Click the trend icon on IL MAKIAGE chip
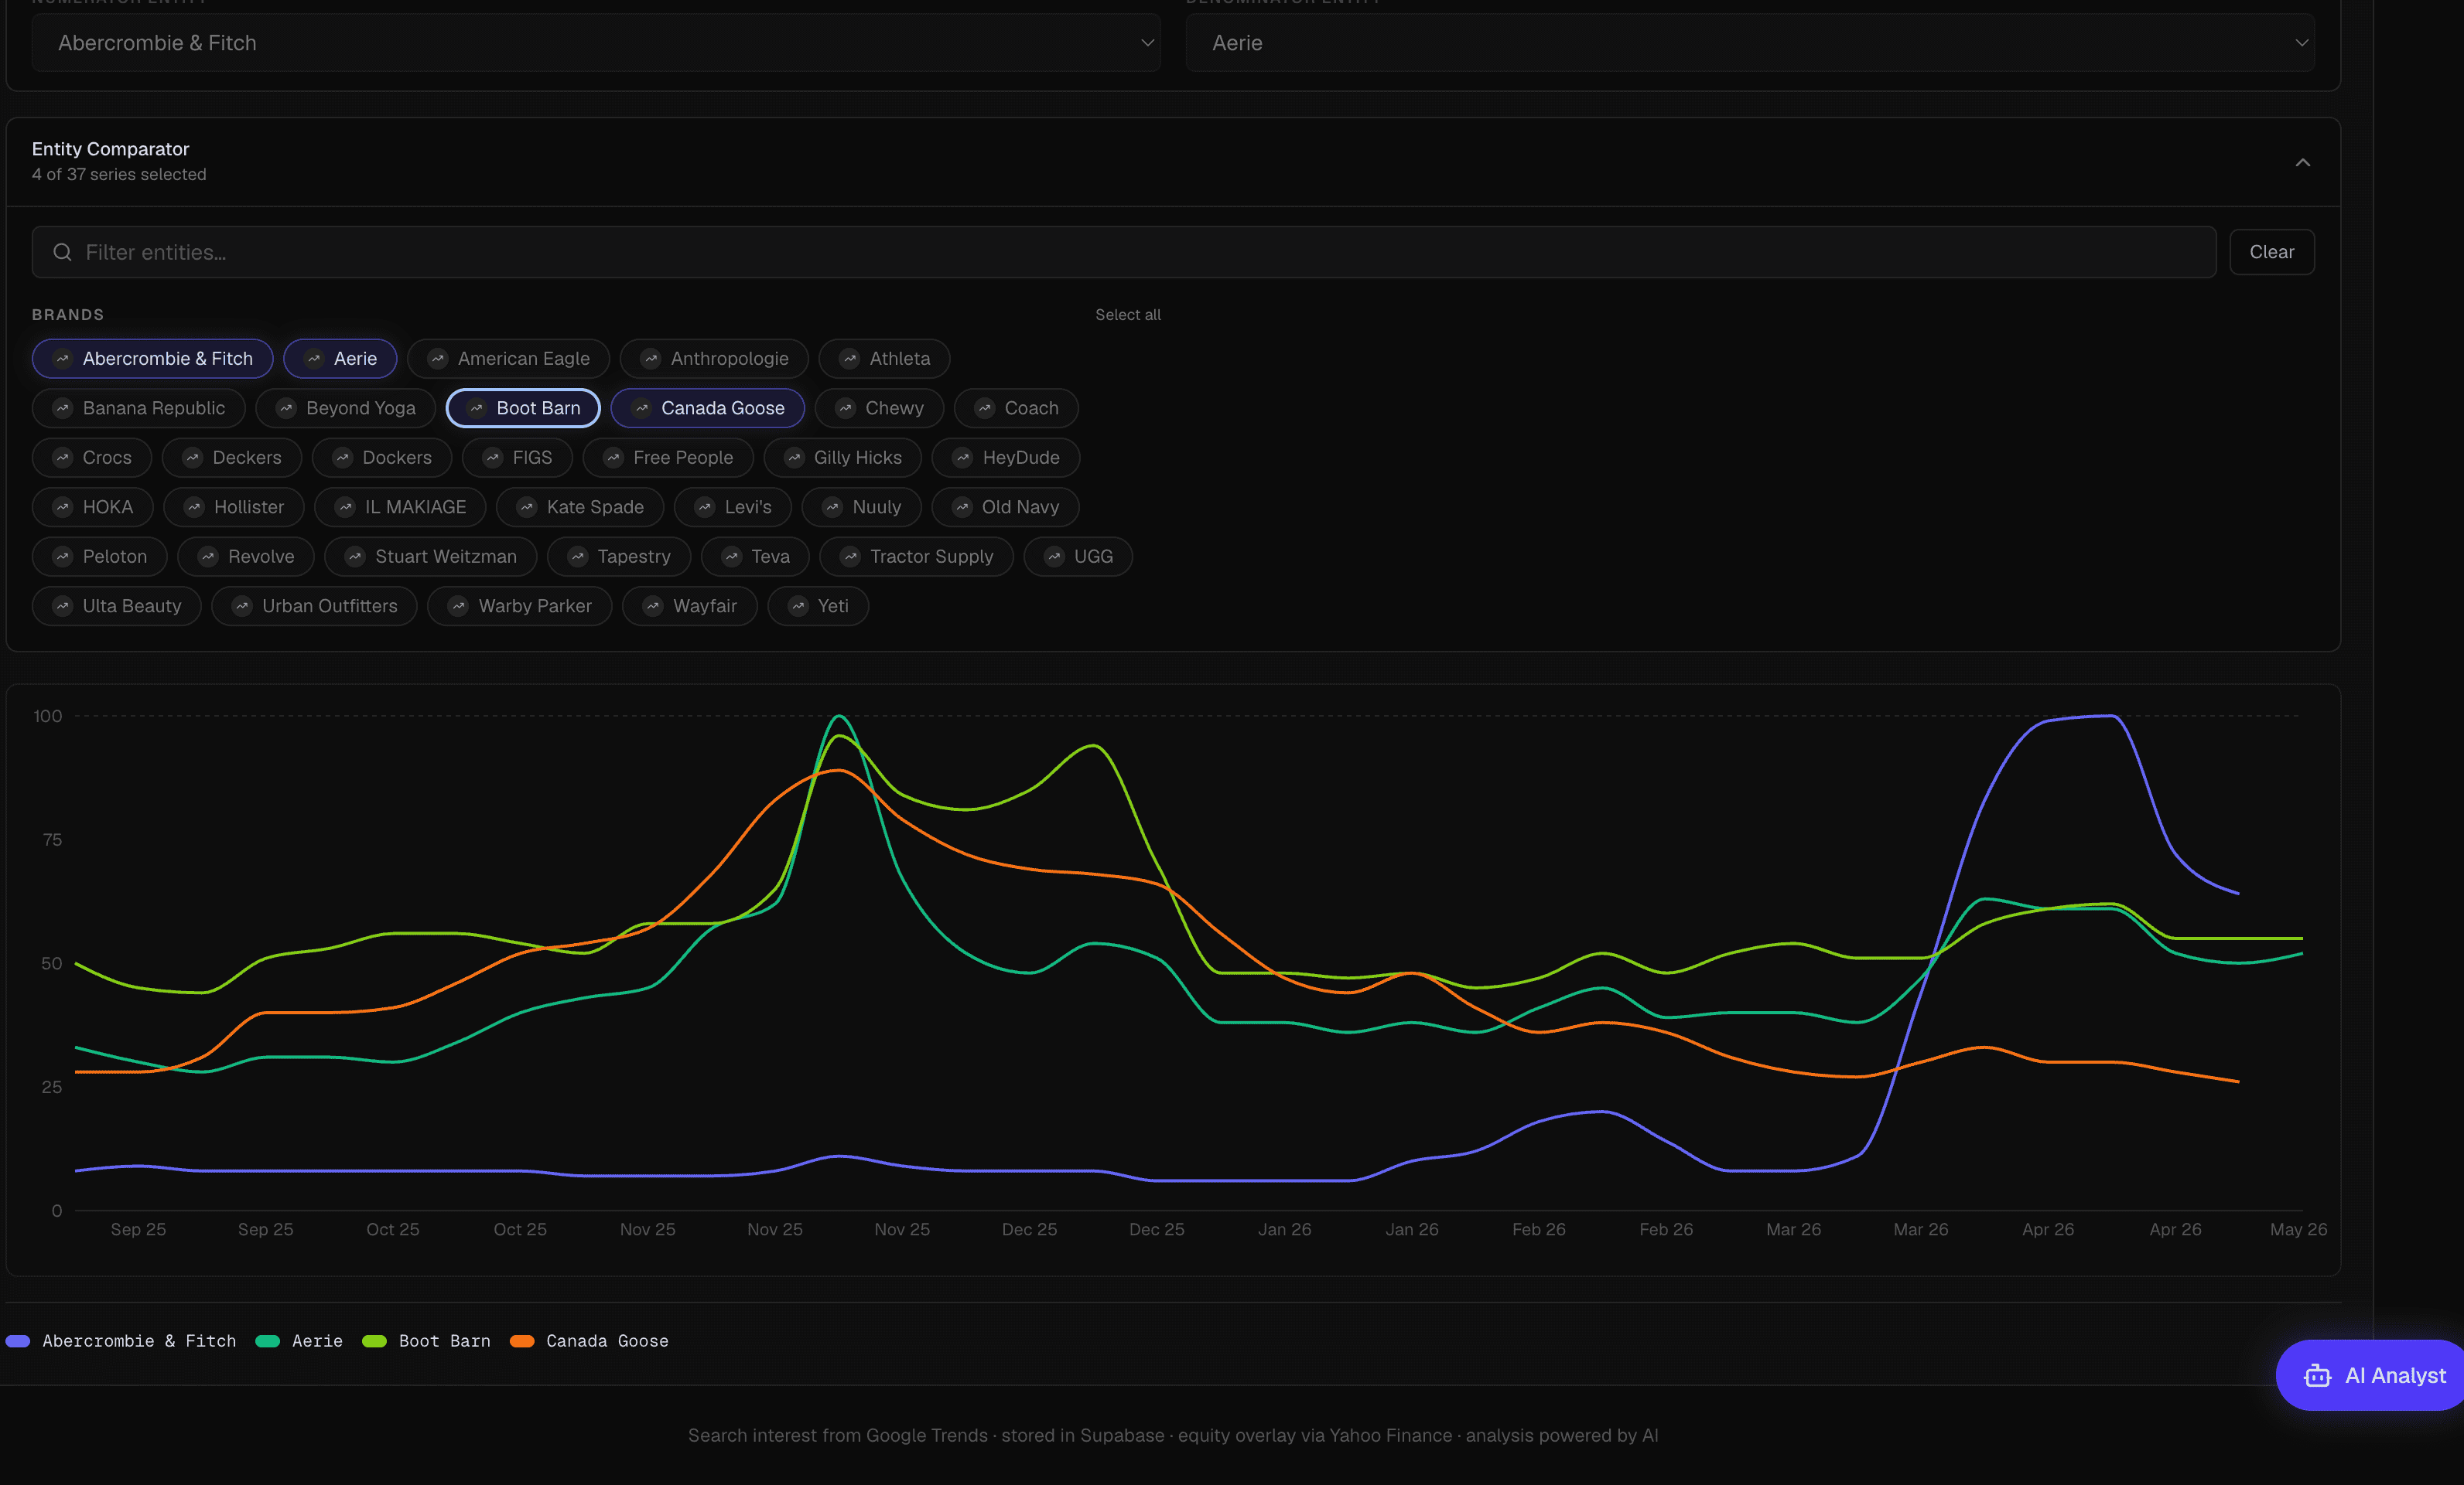Screen dimensions: 2464x1485 click(345, 506)
